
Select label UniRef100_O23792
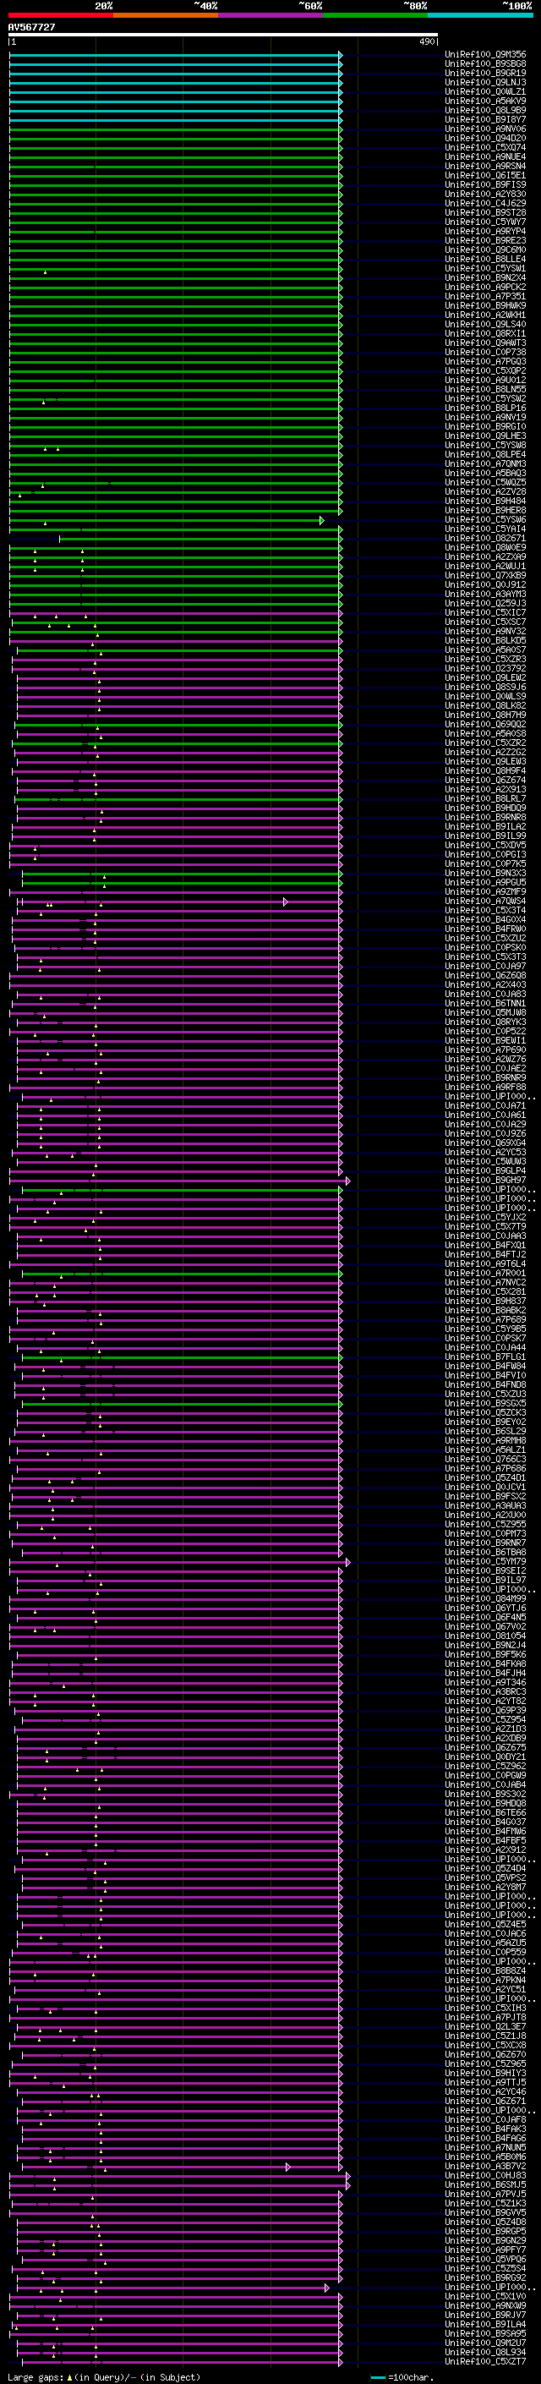tap(485, 668)
